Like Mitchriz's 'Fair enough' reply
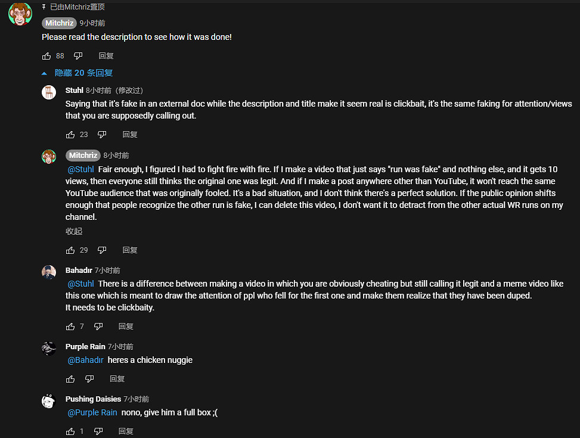This screenshot has width=580, height=438. pyautogui.click(x=70, y=250)
